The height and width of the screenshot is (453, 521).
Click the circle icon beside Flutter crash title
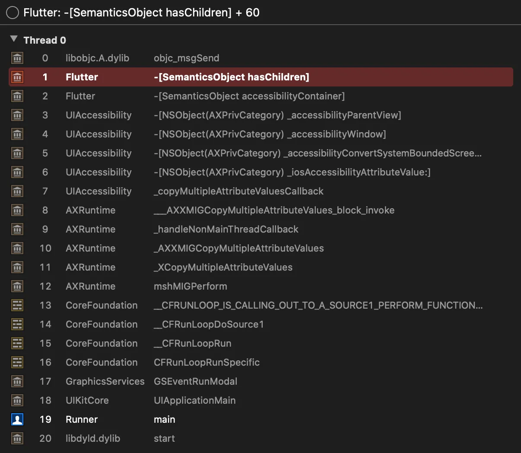point(13,13)
